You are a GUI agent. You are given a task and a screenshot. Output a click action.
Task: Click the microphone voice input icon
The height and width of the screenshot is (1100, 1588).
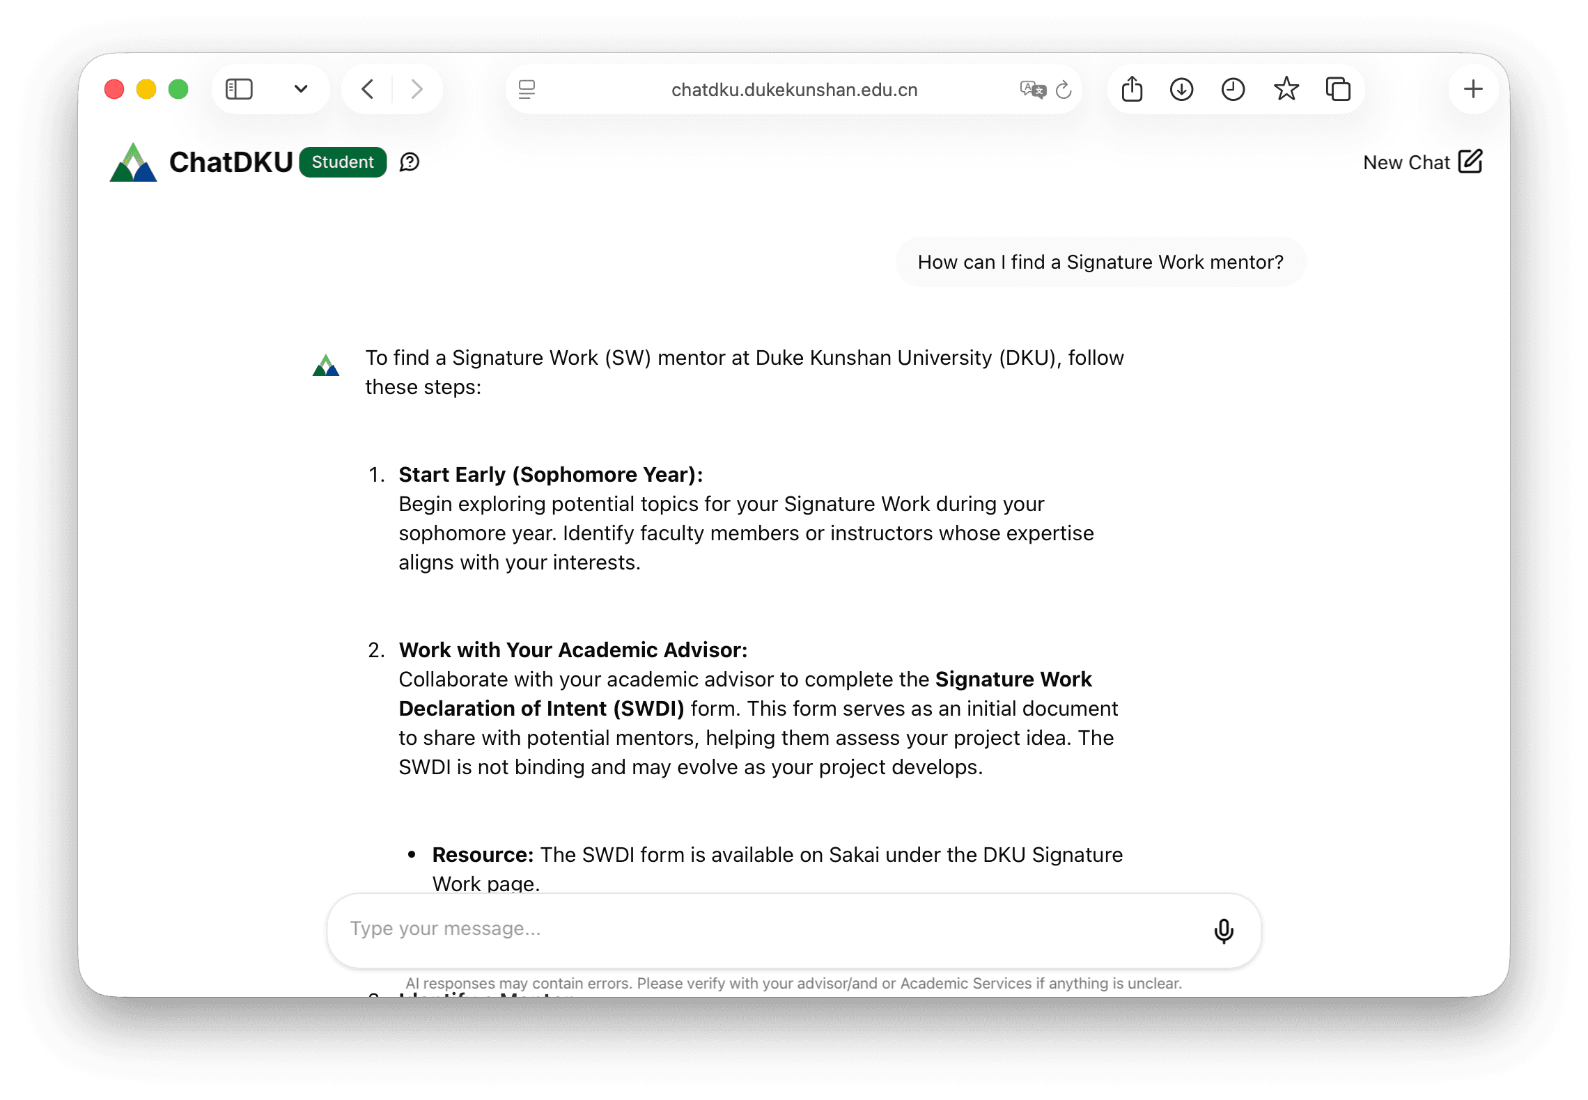[x=1223, y=930]
